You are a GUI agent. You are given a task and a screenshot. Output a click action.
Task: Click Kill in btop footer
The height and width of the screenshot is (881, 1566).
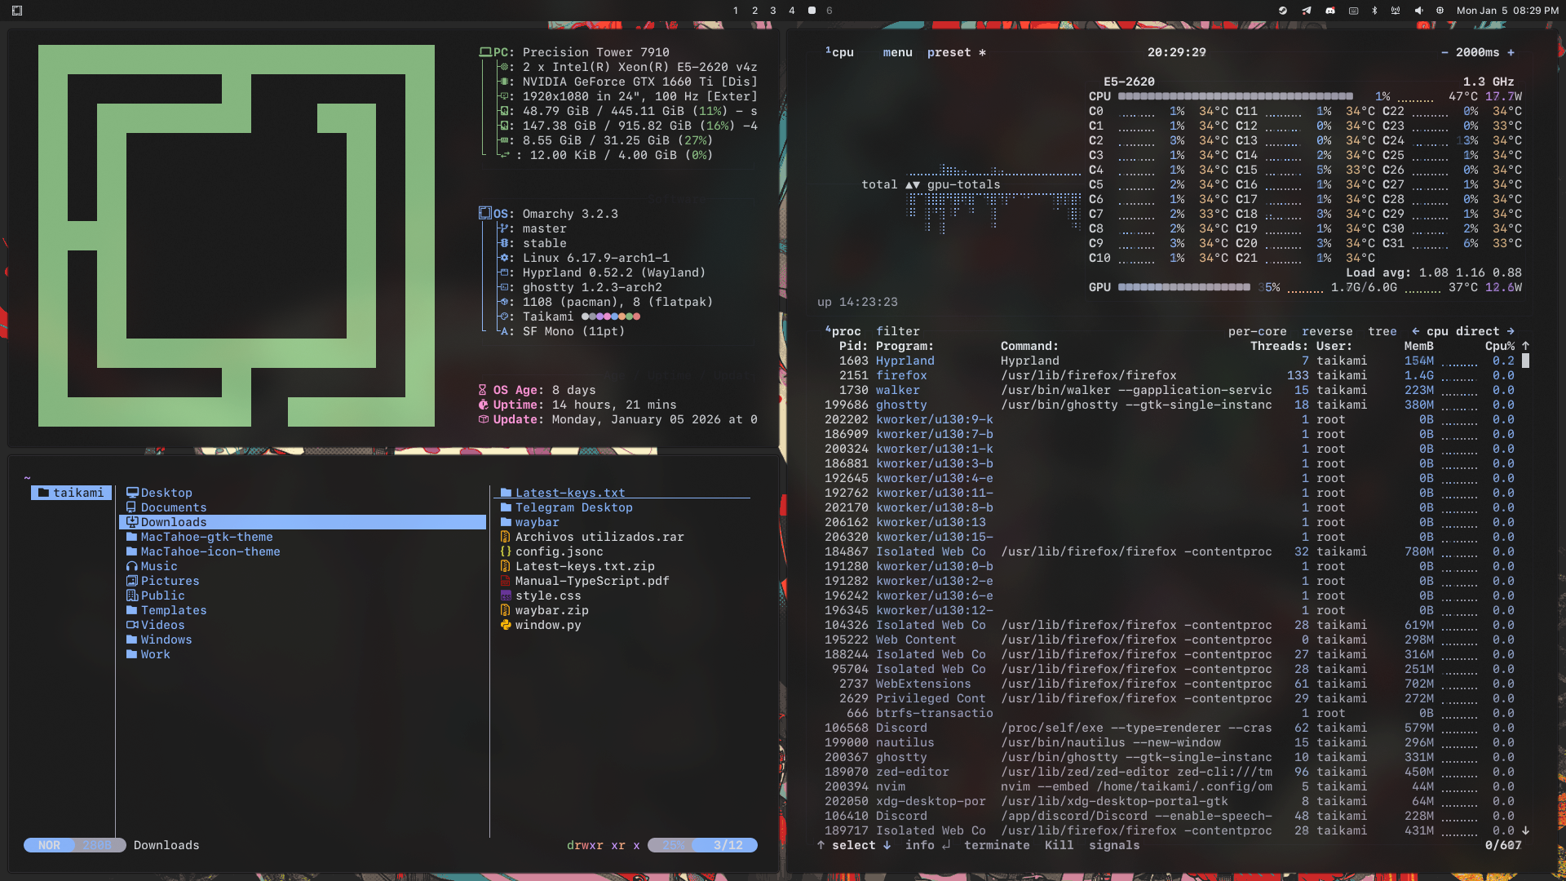coord(1059,845)
